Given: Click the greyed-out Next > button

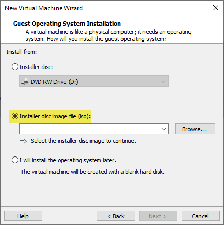Looking at the screenshot, I should [x=158, y=216].
